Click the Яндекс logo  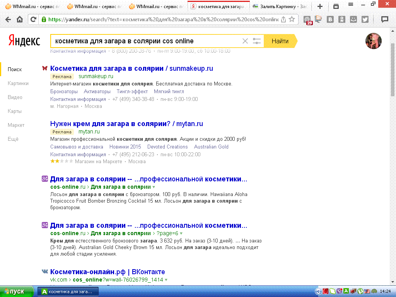coord(24,41)
